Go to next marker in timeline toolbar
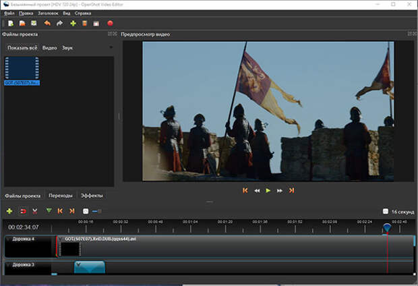418x286 pixels. click(x=72, y=211)
